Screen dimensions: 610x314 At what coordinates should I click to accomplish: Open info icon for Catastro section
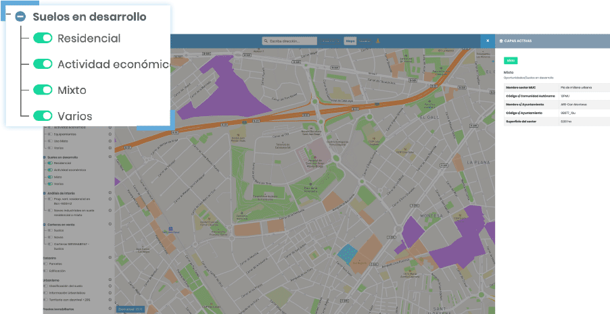click(x=110, y=258)
